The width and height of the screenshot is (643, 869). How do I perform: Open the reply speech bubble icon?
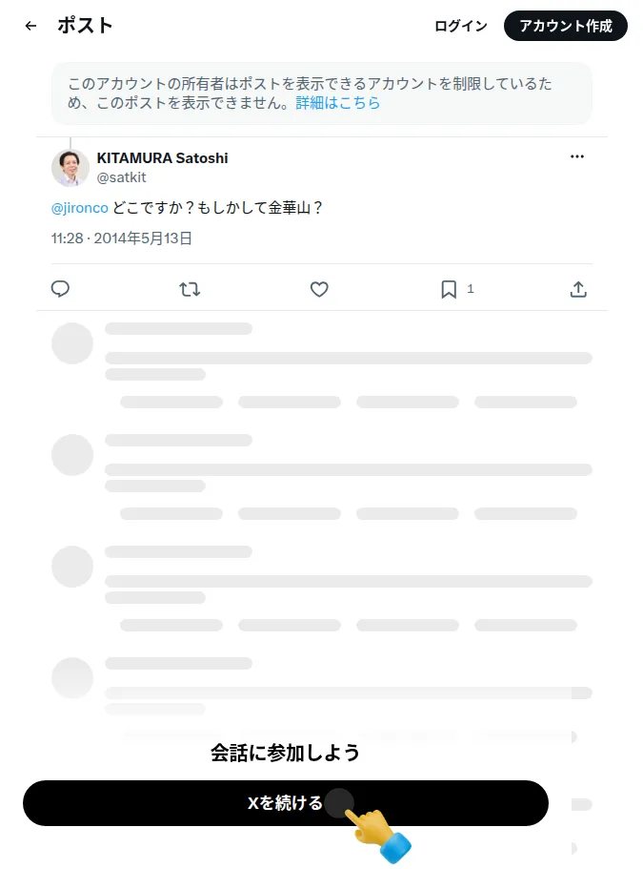pos(60,289)
